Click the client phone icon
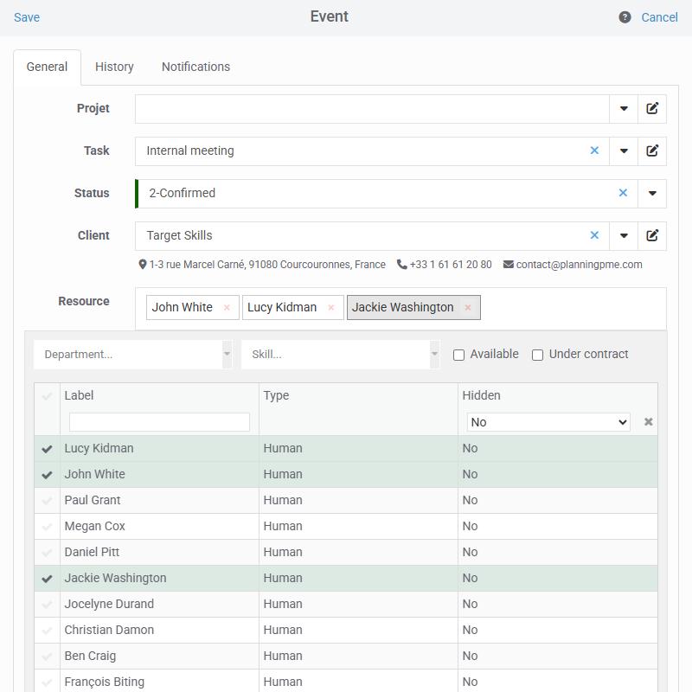Viewport: 692px width, 692px height. 401,265
